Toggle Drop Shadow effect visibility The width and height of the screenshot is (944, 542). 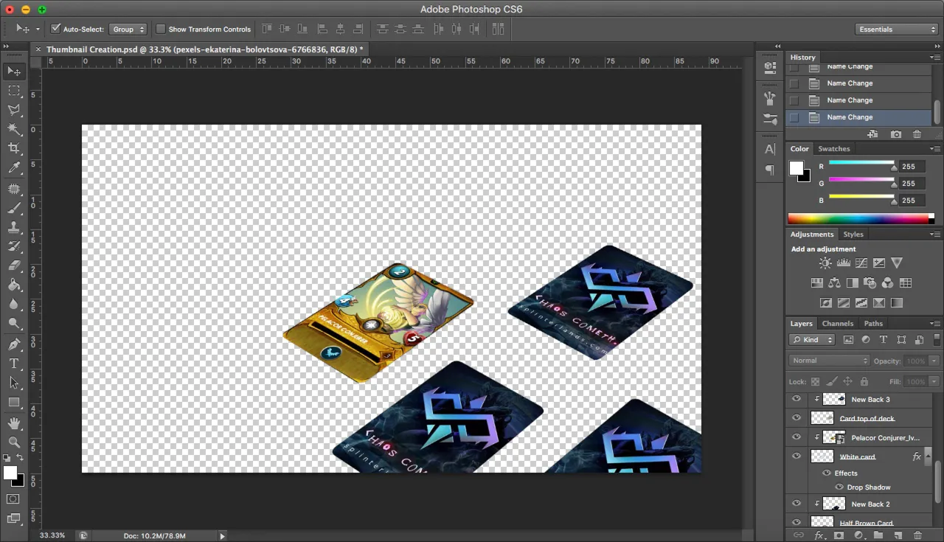[839, 487]
